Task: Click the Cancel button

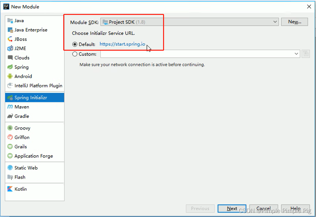Action: pyautogui.click(x=264, y=208)
